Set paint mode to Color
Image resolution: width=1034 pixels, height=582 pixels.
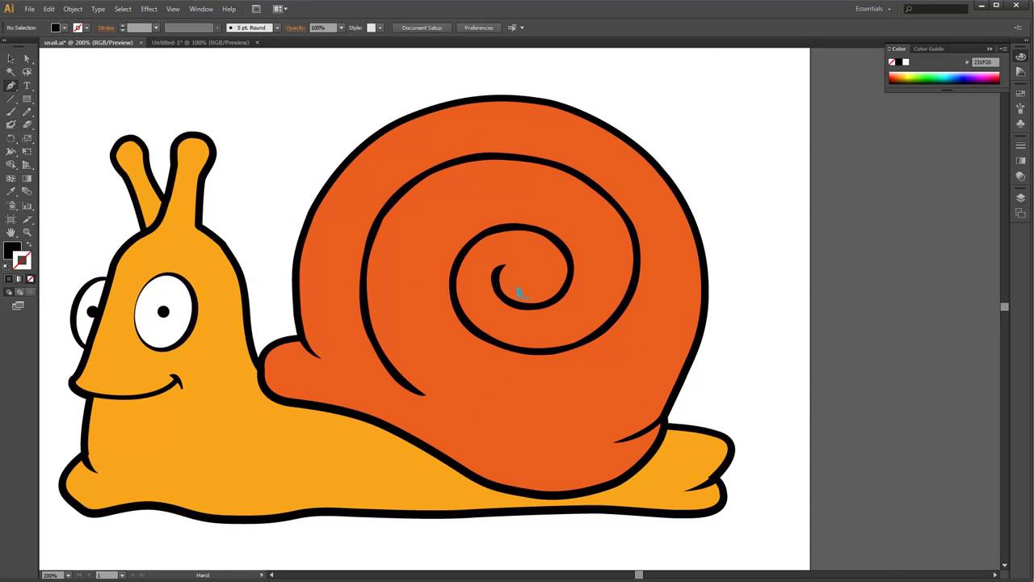click(x=9, y=279)
